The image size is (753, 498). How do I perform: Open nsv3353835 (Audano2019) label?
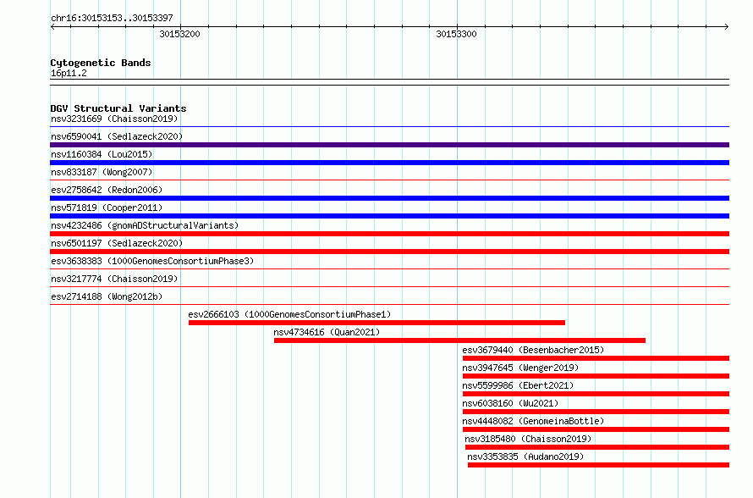pyautogui.click(x=525, y=456)
